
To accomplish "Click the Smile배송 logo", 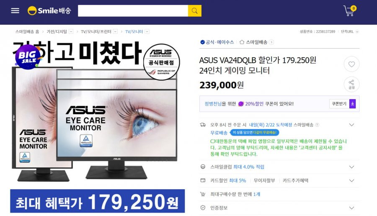I will [x=49, y=11].
